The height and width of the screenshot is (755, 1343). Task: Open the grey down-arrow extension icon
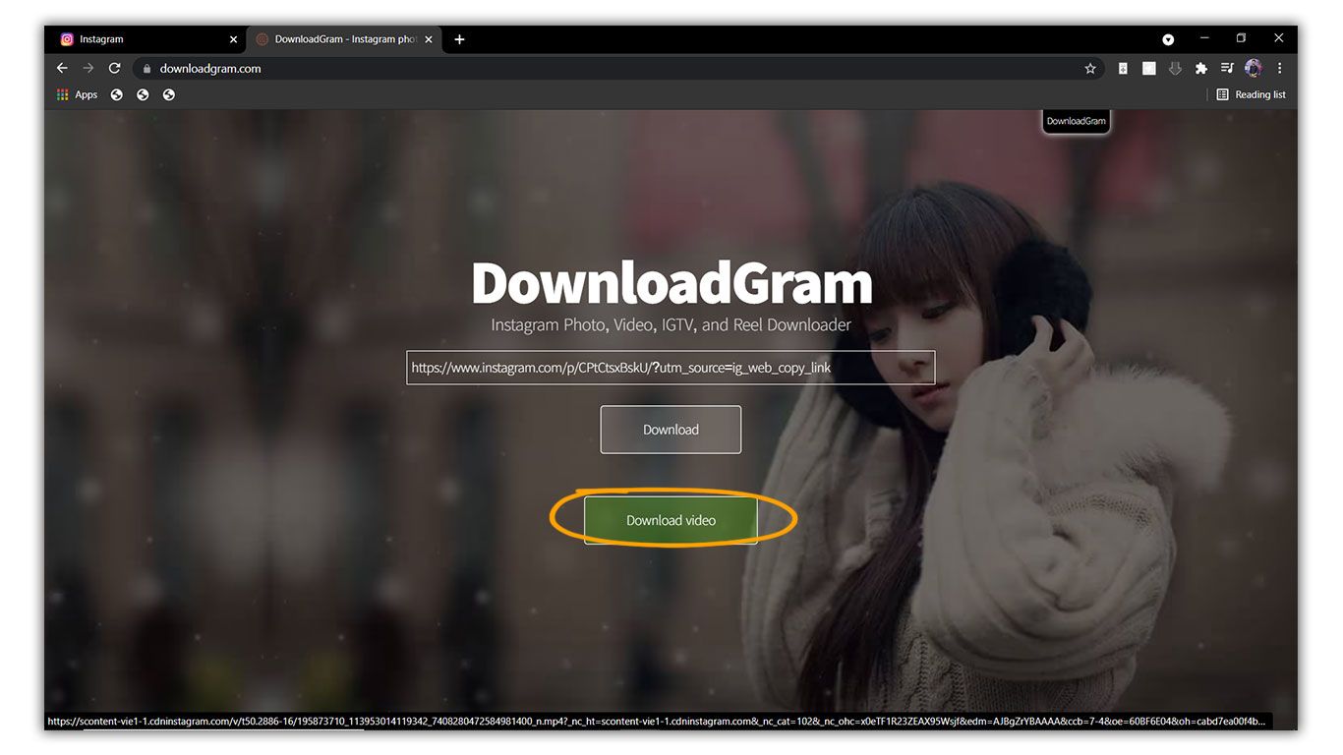point(1175,69)
